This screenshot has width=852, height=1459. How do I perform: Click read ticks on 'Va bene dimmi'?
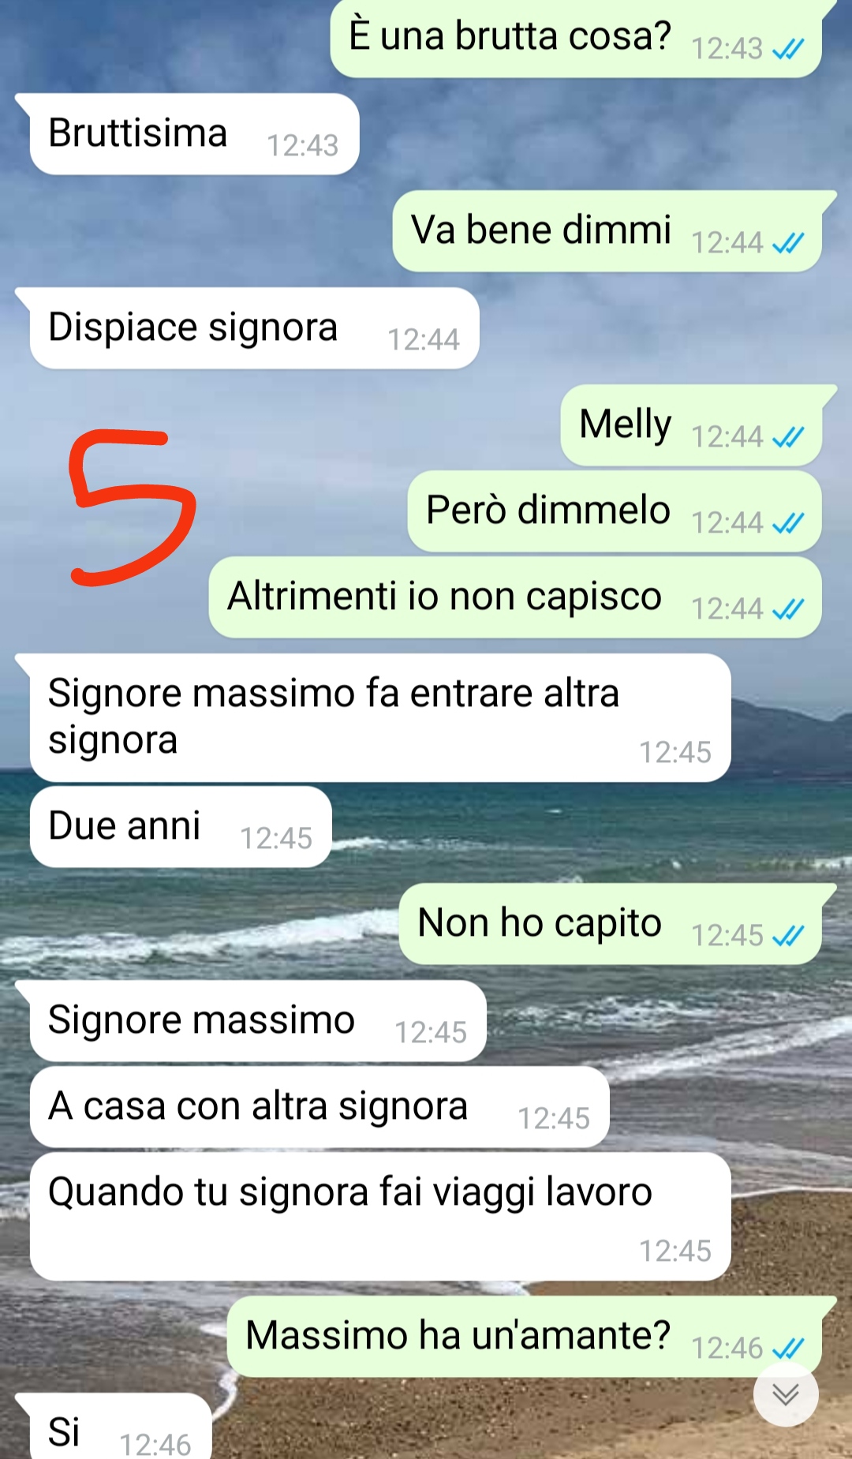788,243
